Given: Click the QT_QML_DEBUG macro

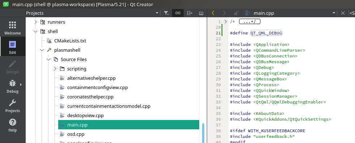Looking at the screenshot, I should point(266,33).
